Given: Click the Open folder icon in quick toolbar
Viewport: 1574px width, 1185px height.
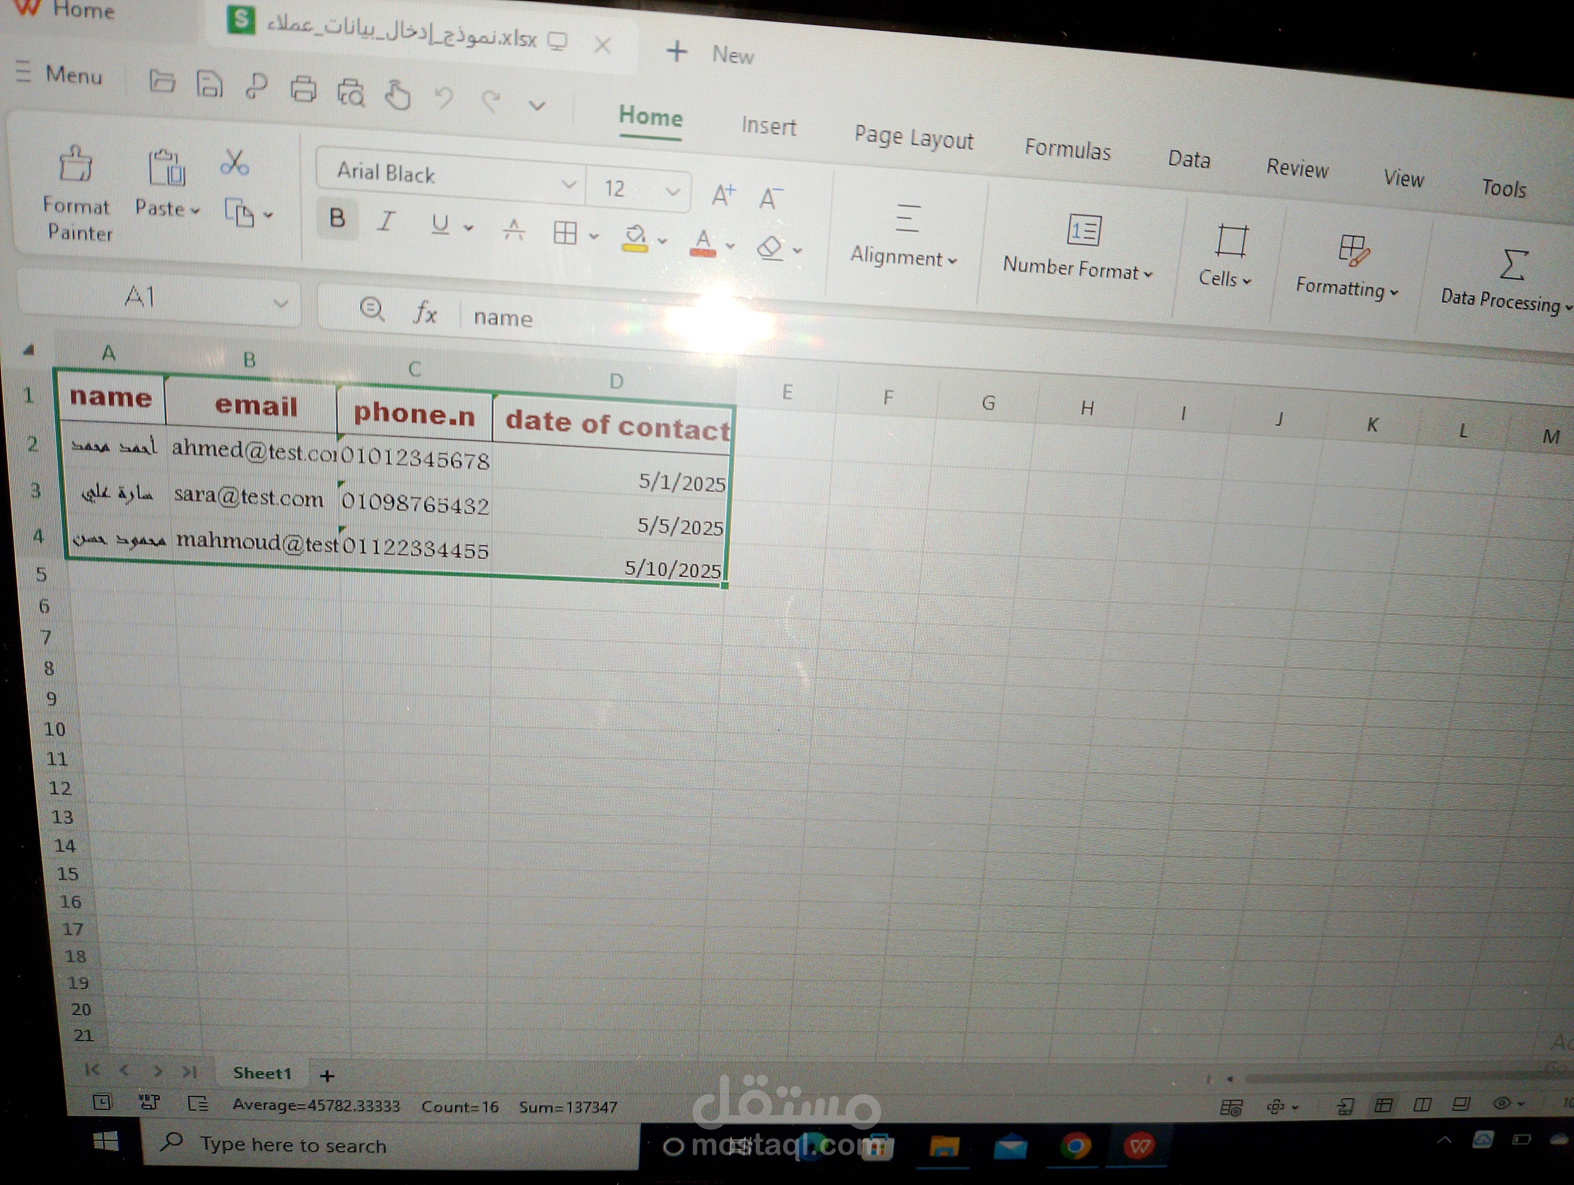Looking at the screenshot, I should pyautogui.click(x=162, y=82).
